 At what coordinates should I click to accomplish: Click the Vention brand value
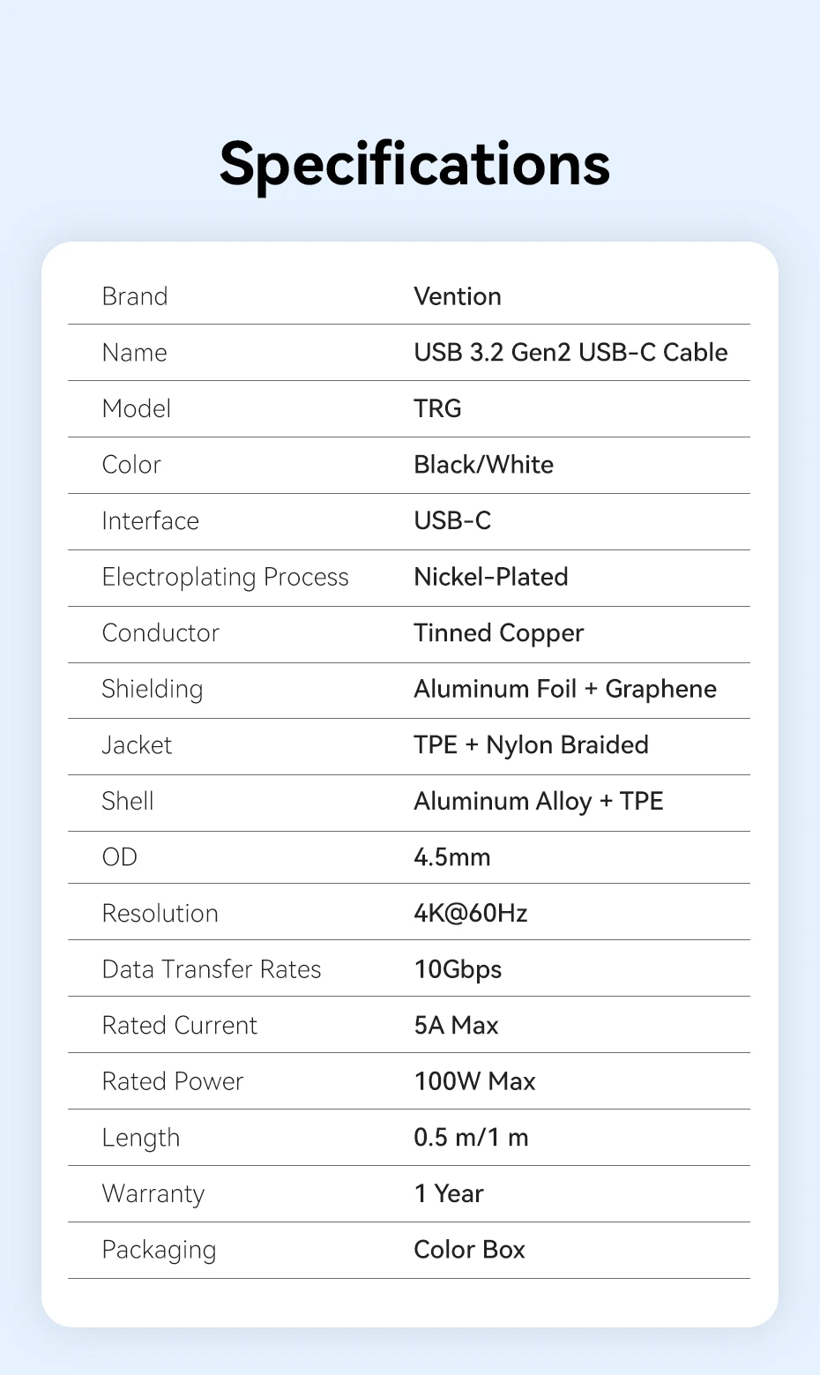pos(458,296)
